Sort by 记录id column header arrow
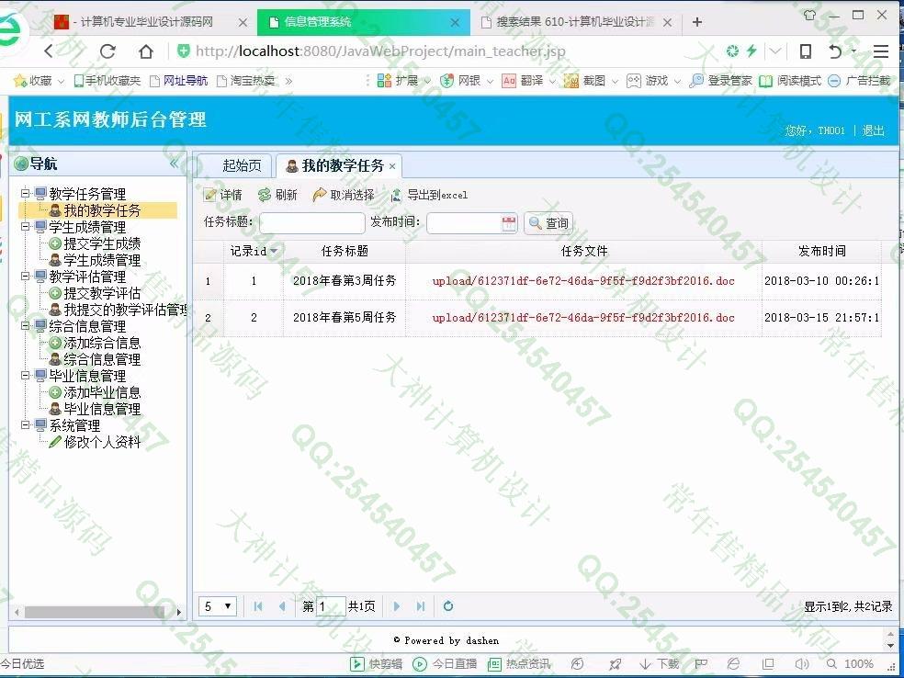Viewport: 904px width, 678px height. 274,251
